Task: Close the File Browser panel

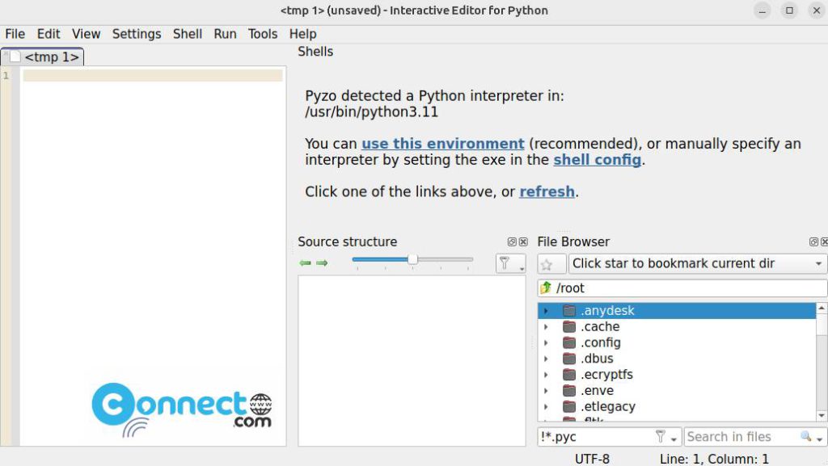Action: [x=824, y=241]
